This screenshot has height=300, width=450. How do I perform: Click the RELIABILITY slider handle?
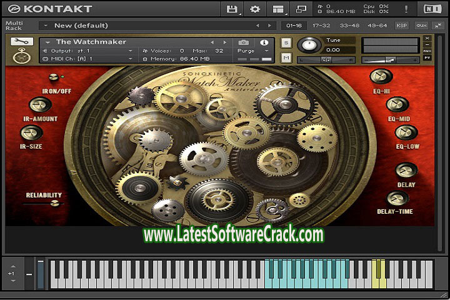[54, 204]
